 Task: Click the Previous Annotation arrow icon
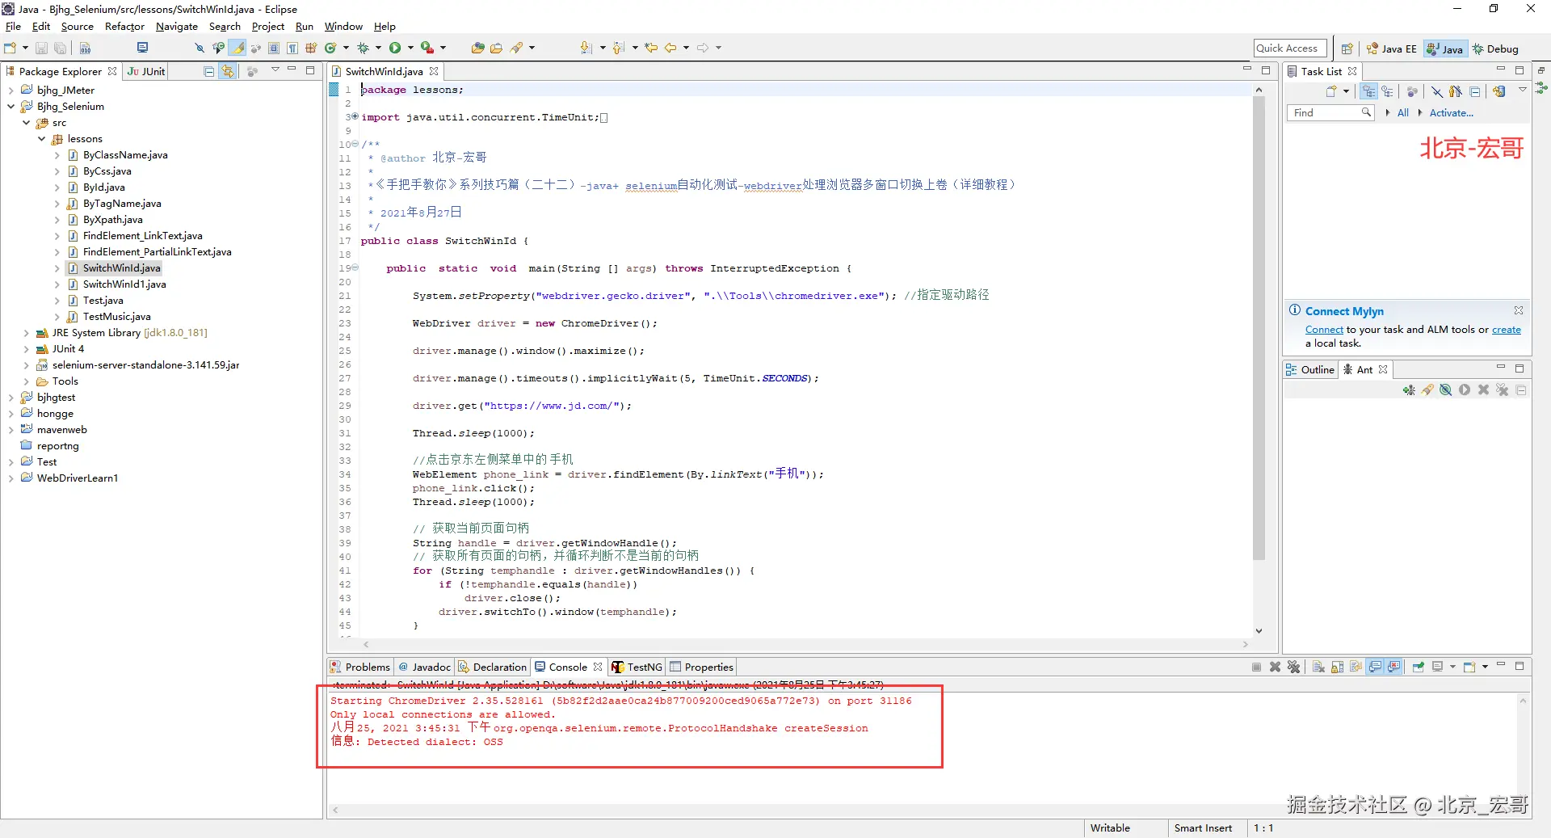coord(619,48)
